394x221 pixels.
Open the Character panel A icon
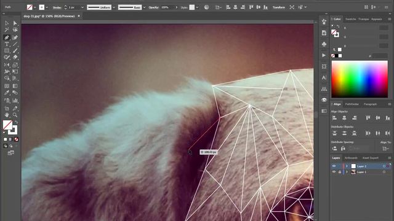[x=324, y=77]
